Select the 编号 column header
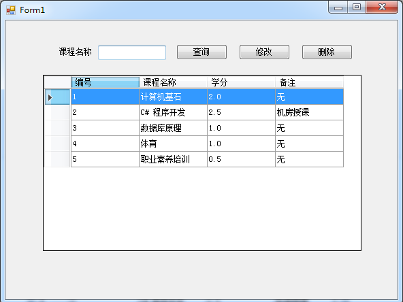This screenshot has height=302, width=403. click(105, 82)
